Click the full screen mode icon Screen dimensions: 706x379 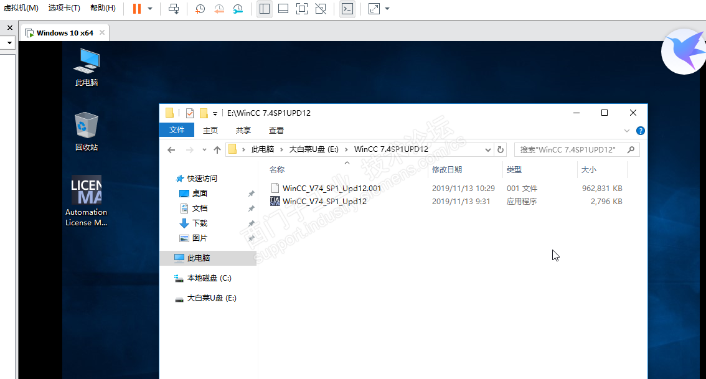pyautogui.click(x=302, y=9)
